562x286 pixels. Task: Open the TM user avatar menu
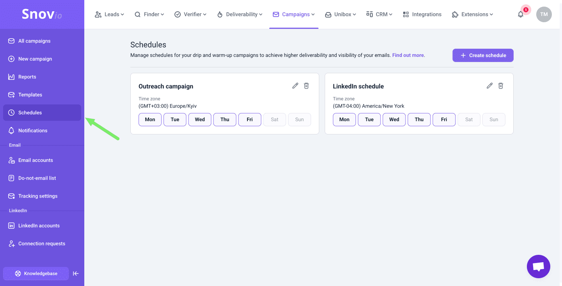point(544,14)
